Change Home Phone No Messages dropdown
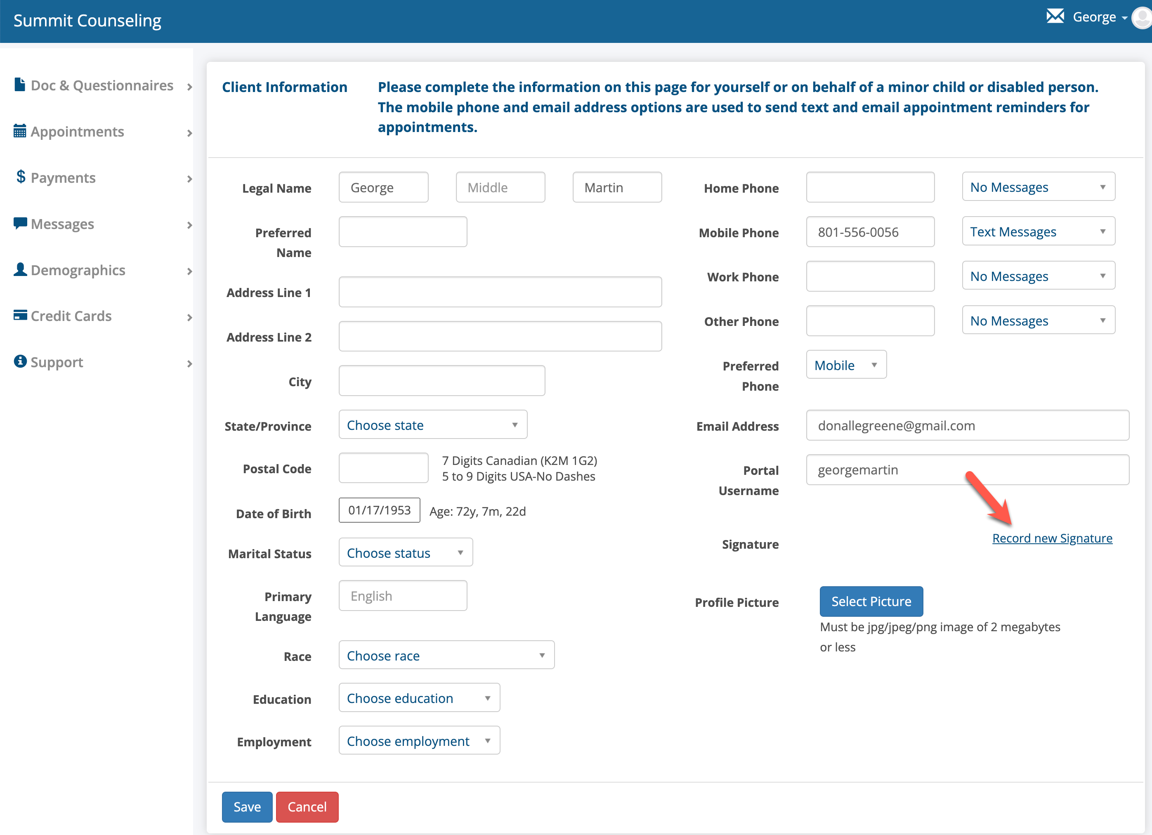This screenshot has height=835, width=1152. pos(1038,186)
